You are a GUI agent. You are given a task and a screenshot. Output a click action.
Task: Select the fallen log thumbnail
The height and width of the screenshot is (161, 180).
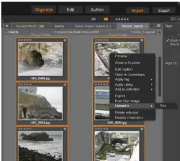(102, 59)
